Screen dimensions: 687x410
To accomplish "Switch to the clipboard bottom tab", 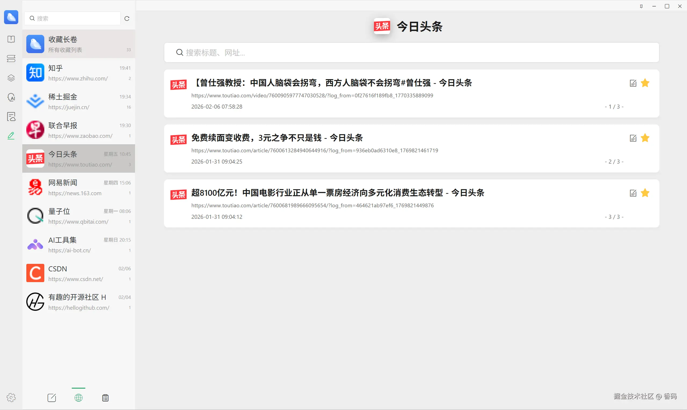I will pyautogui.click(x=106, y=398).
